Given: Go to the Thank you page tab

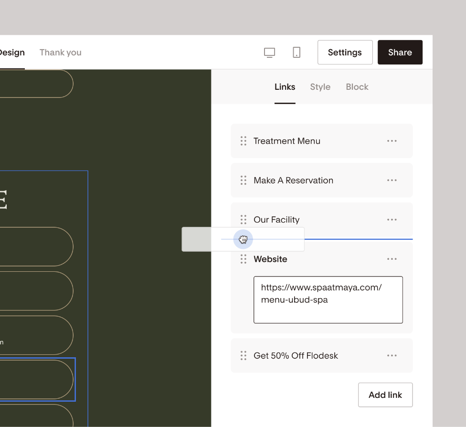Looking at the screenshot, I should point(60,53).
